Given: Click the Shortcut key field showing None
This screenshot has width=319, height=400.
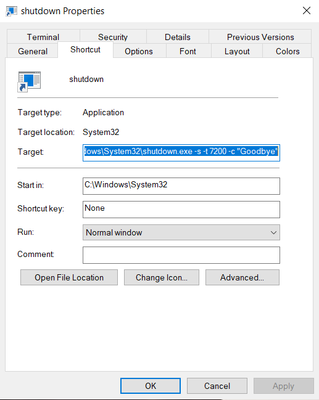Looking at the screenshot, I should [181, 210].
